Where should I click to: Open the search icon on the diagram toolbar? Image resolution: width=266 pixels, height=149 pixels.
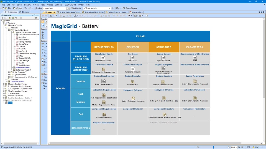[x=147, y=15]
